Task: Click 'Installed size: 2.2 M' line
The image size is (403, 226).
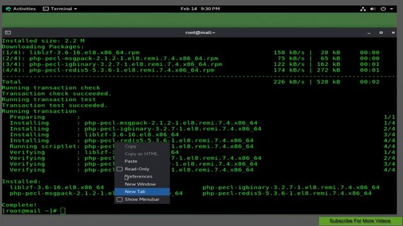Action: coord(43,41)
